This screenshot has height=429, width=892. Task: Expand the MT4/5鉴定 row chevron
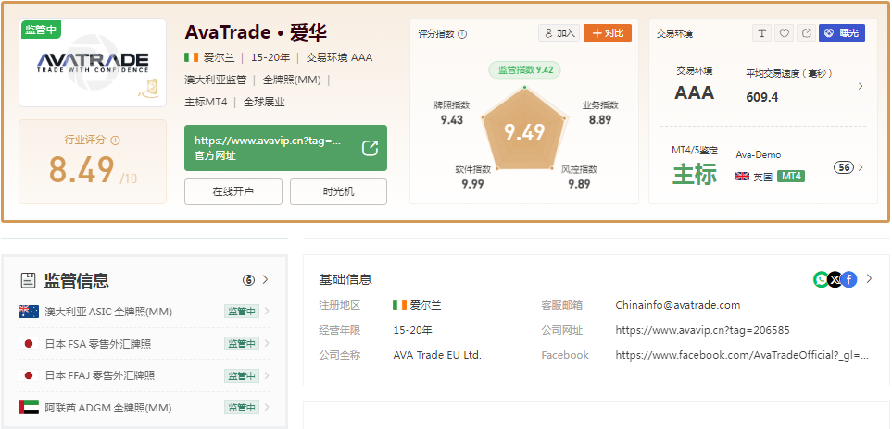[x=861, y=167]
